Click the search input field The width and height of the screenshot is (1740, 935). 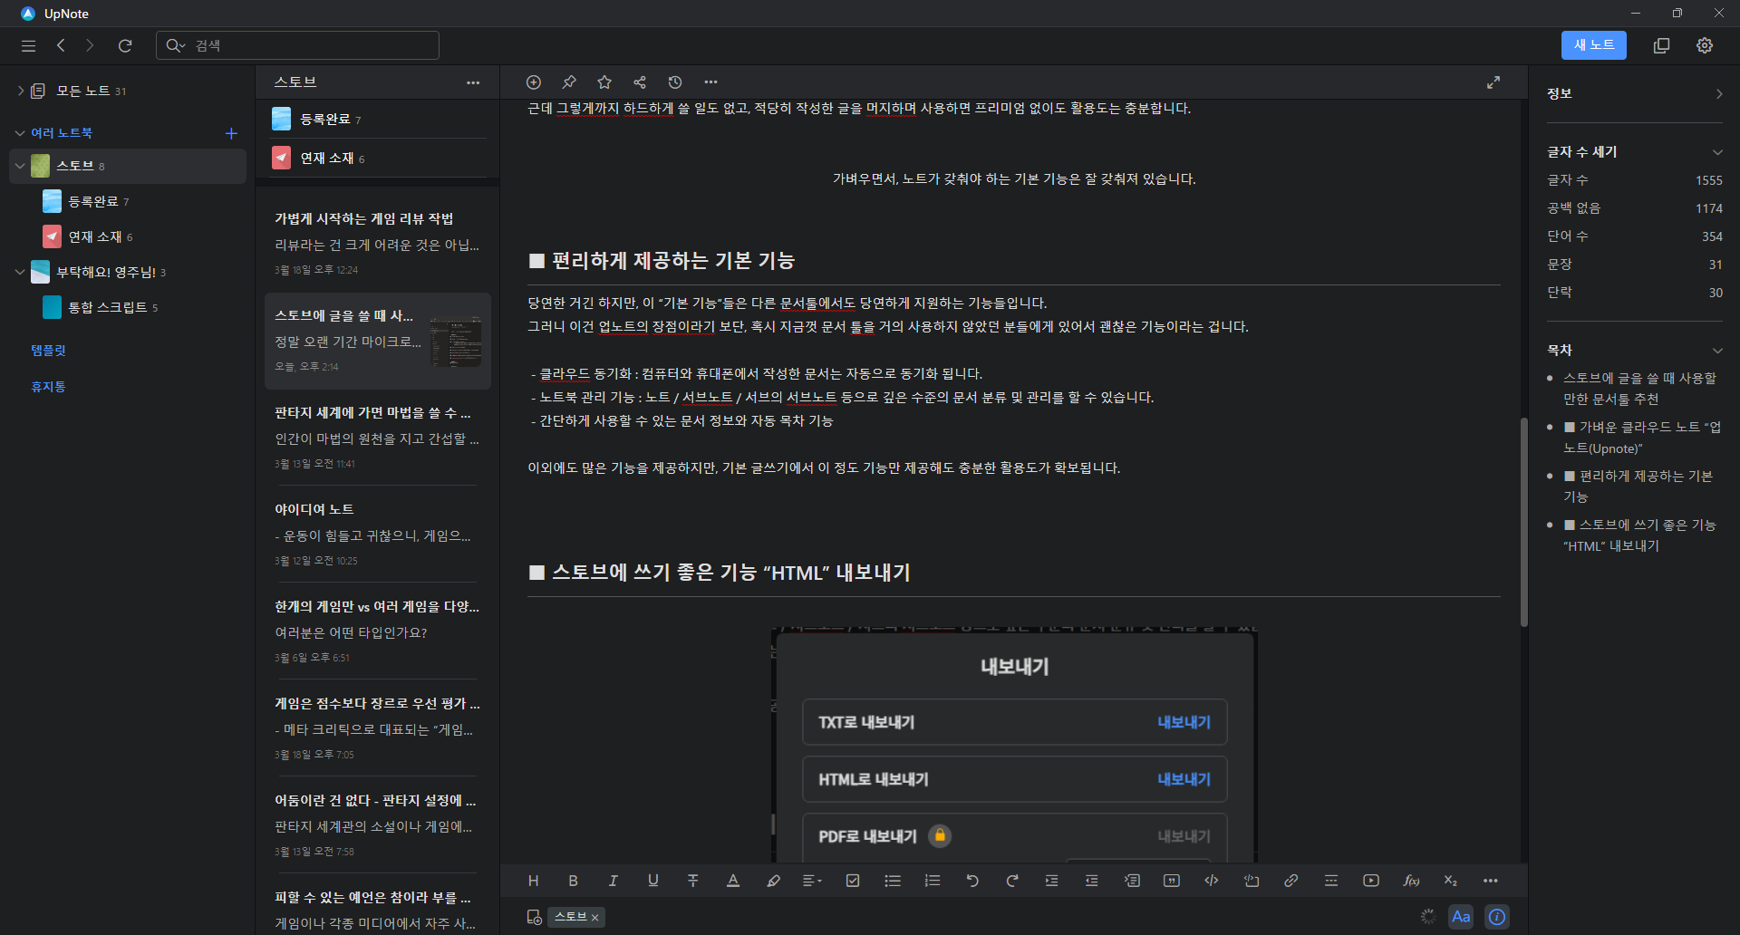click(x=297, y=45)
